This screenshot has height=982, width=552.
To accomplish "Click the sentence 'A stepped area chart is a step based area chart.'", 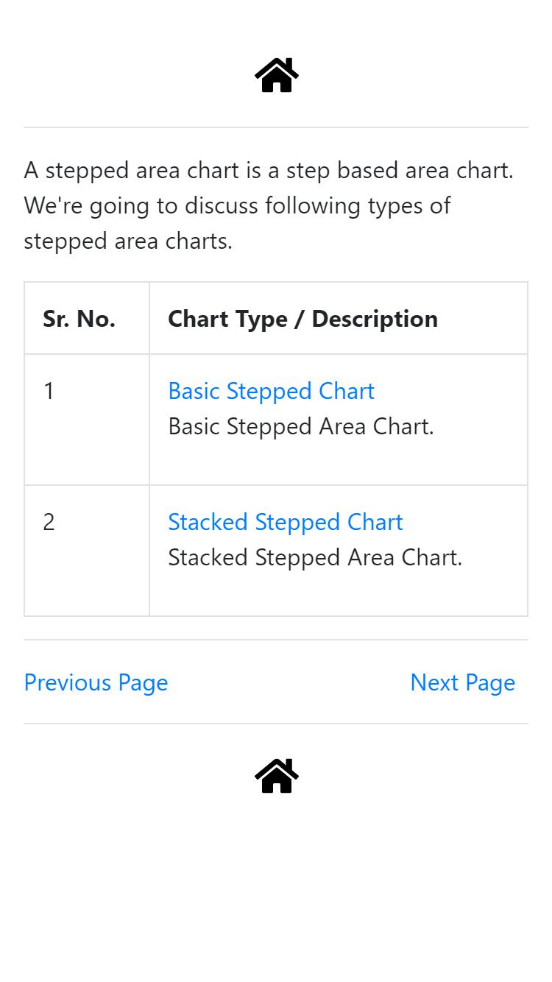I will [x=269, y=170].
